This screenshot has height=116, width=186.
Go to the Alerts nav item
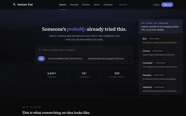pyautogui.click(x=96, y=5)
